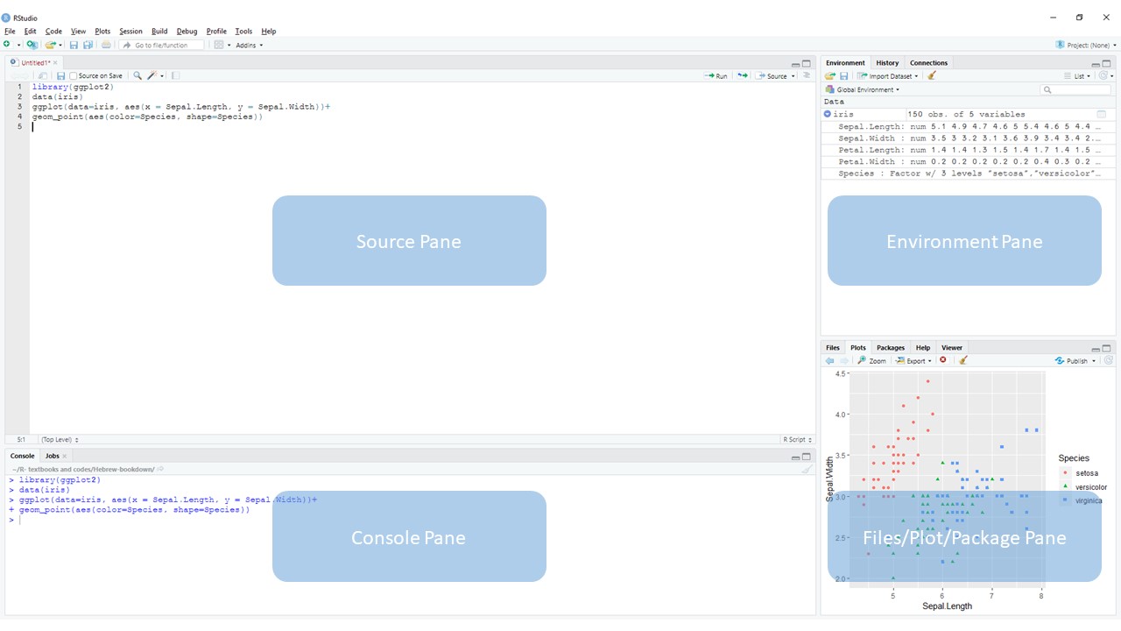Click the Load Workspace folder icon in the Environment pane
The width and height of the screenshot is (1121, 631).
point(830,76)
